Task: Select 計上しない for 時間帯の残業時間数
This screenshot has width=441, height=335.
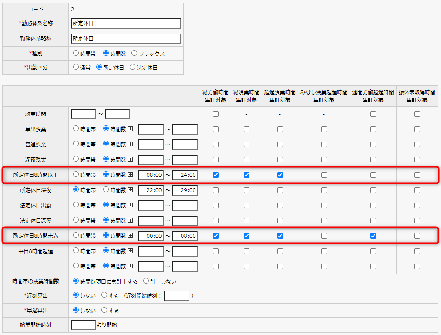Action: point(146,281)
